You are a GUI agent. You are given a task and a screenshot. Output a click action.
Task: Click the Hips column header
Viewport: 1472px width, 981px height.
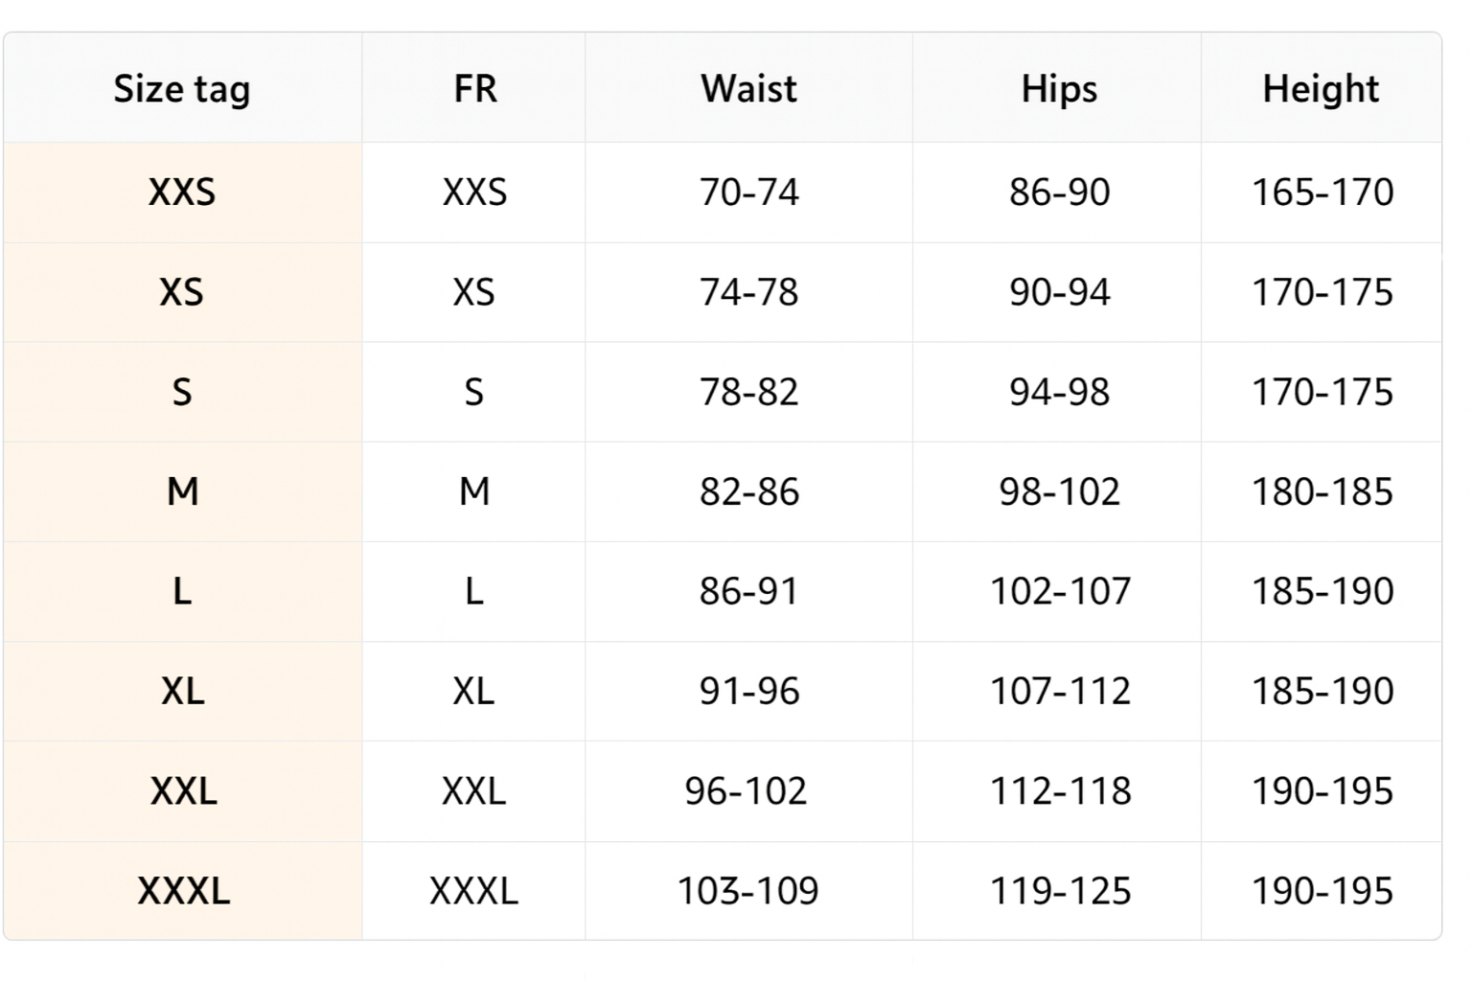pos(1058,89)
